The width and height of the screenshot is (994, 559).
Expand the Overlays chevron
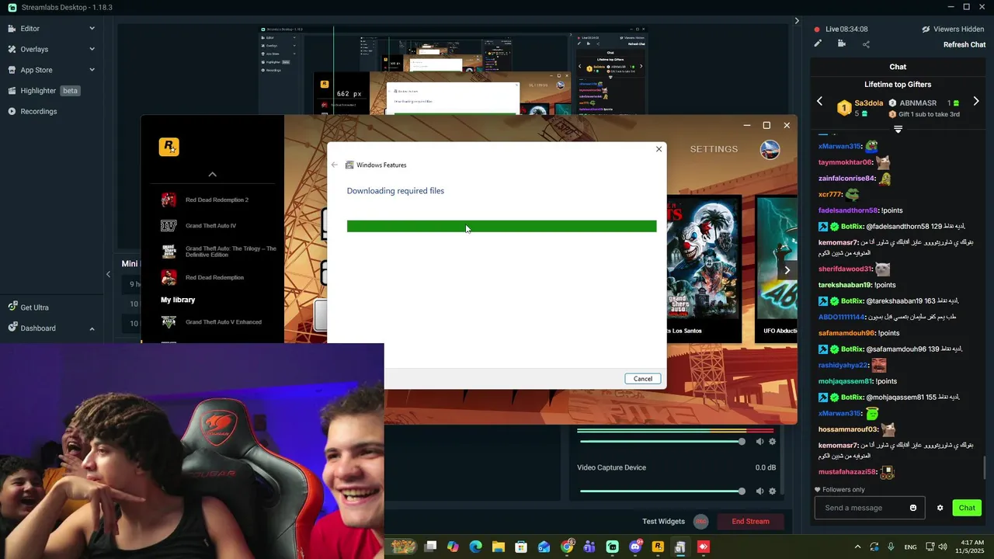click(92, 49)
